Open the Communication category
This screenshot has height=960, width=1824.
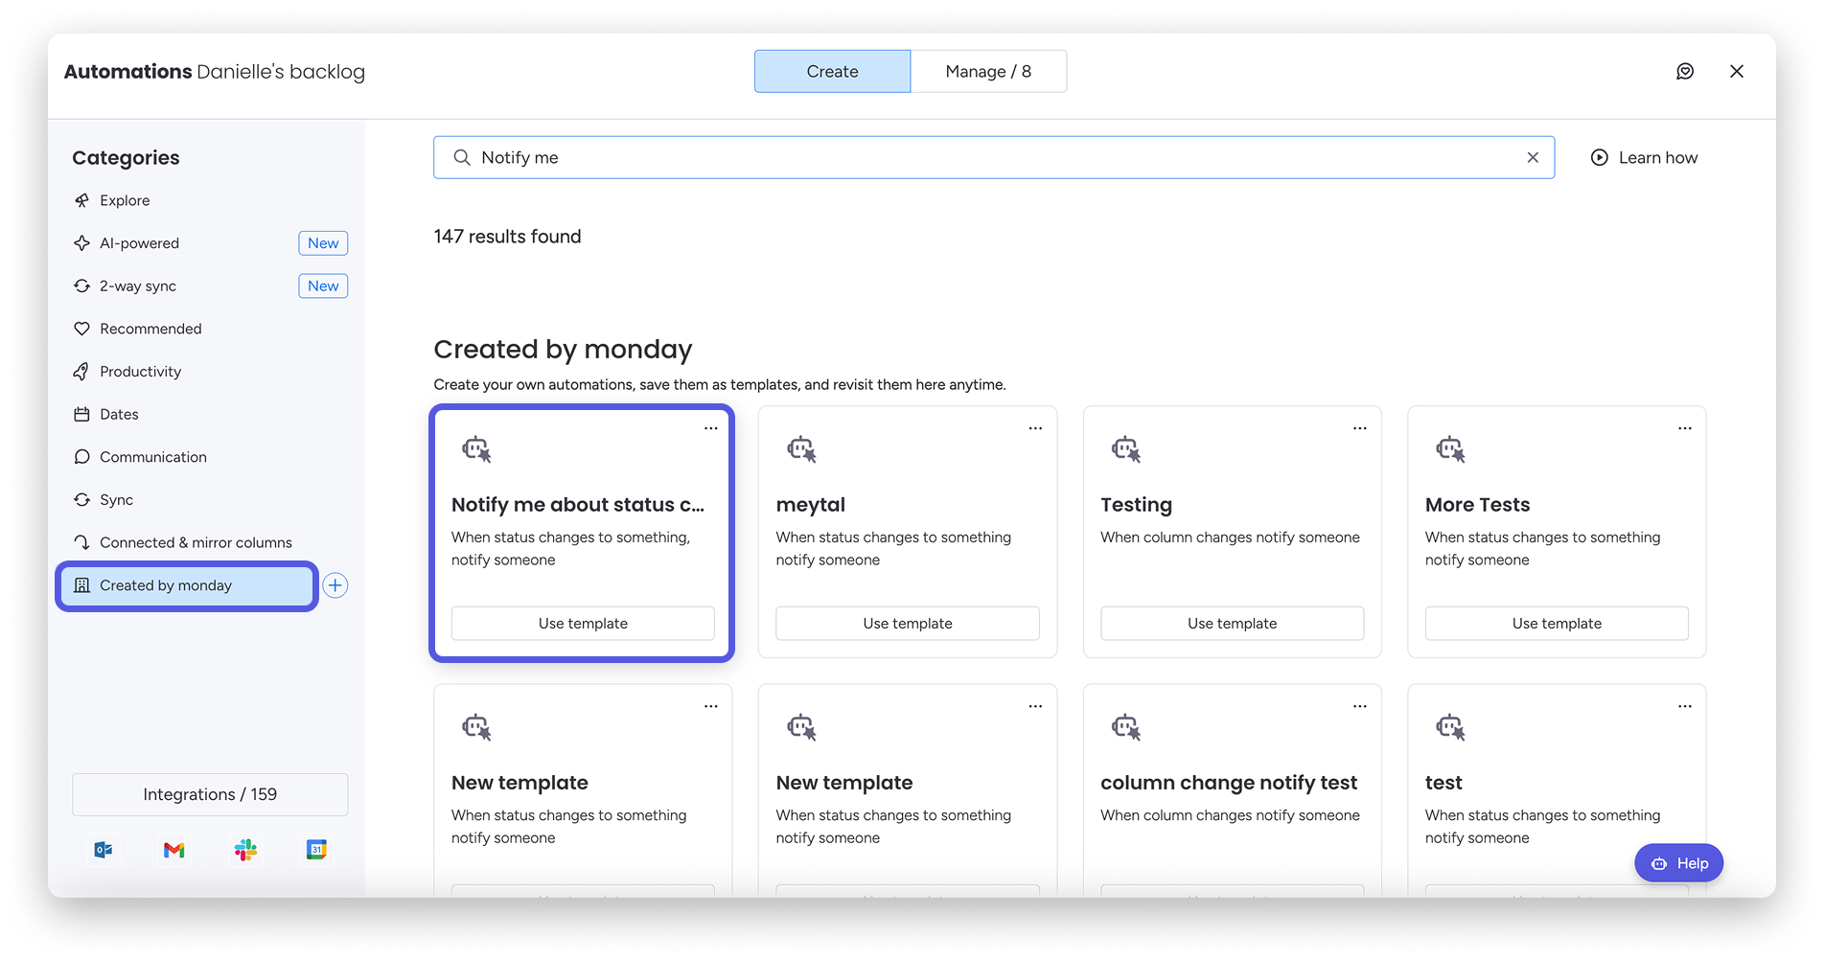point(153,457)
